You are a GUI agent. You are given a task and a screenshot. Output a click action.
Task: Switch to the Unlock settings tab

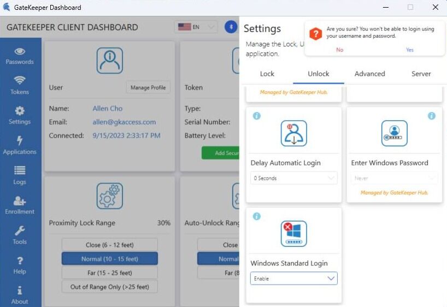point(319,74)
